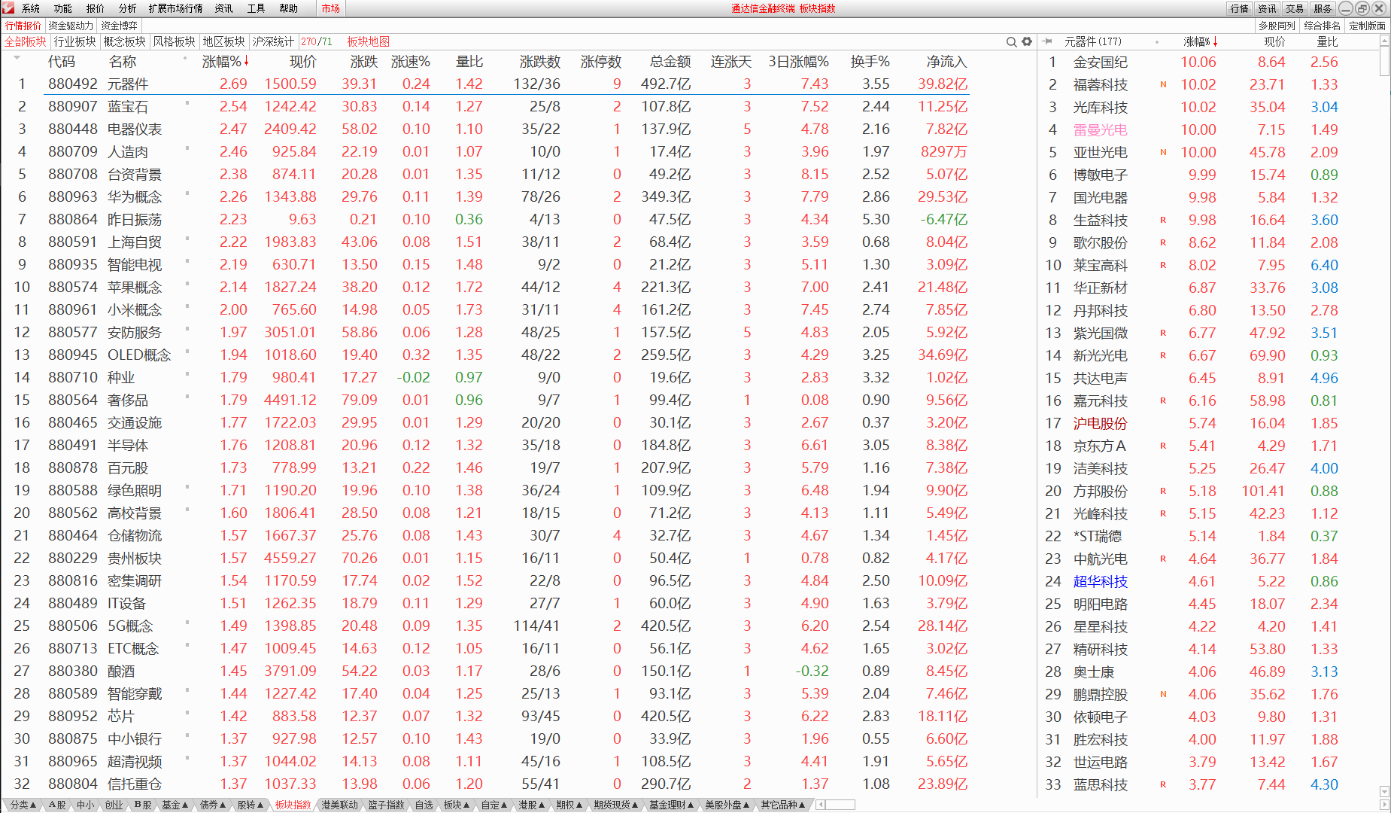
Task: Select the 880492 元器件 row
Action: pyautogui.click(x=486, y=84)
